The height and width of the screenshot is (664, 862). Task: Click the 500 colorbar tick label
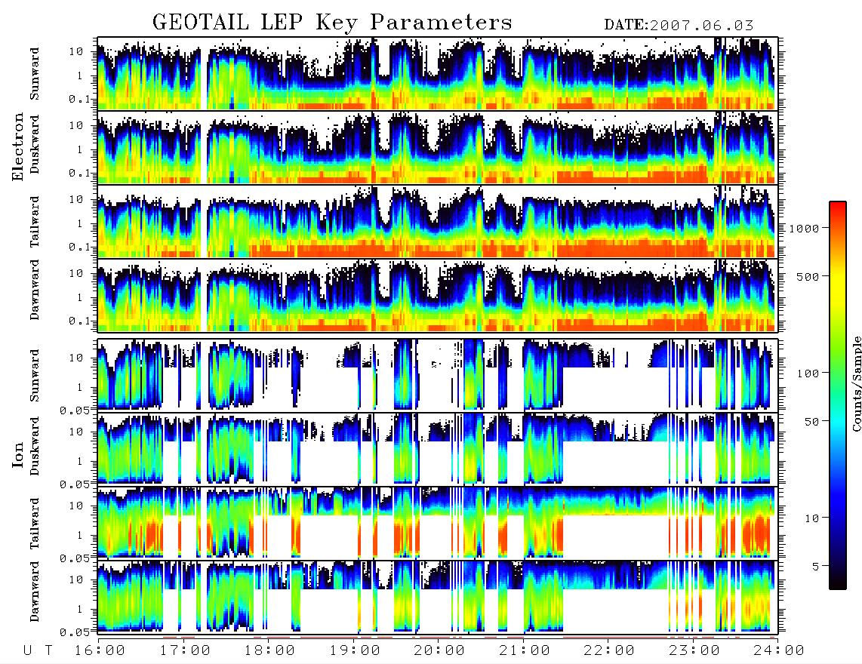tap(808, 276)
